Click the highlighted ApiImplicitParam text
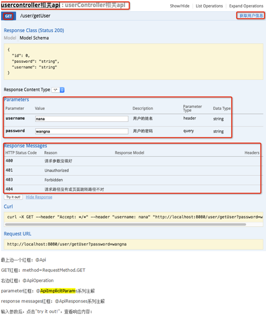This screenshot has height=318, width=266. click(58, 291)
